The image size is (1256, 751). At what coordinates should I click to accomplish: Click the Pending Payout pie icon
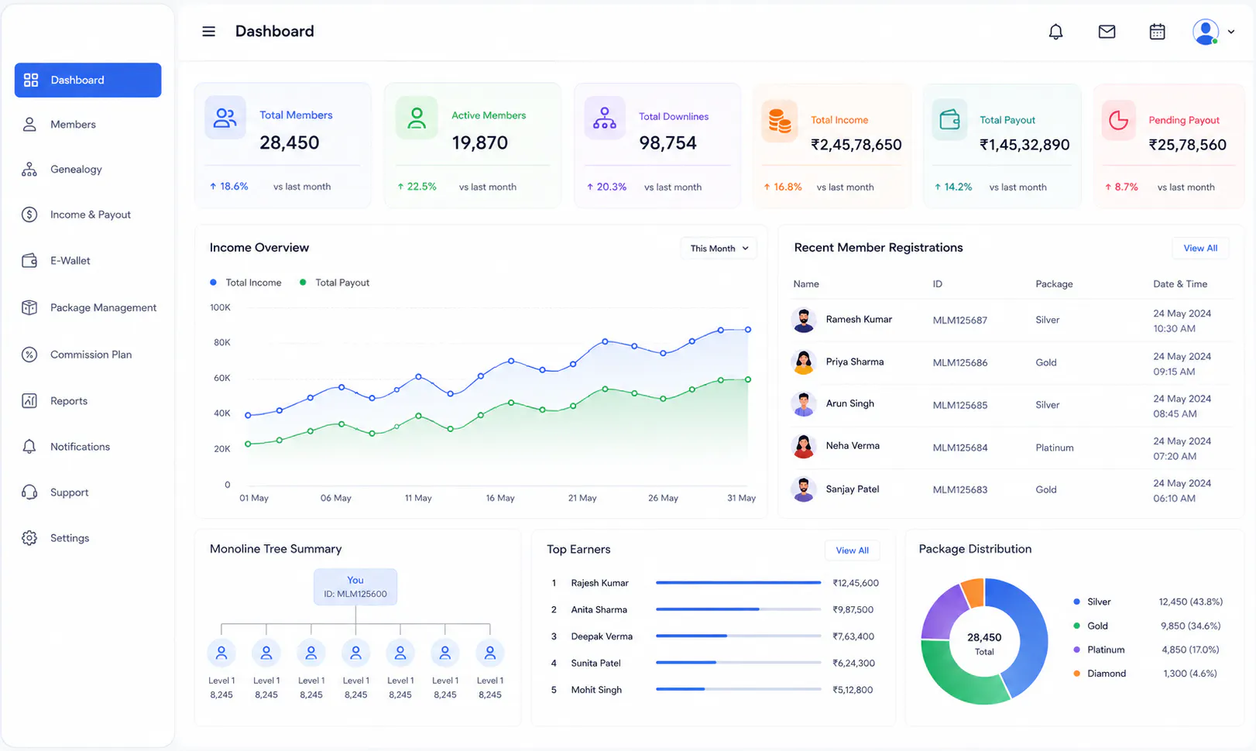1119,120
